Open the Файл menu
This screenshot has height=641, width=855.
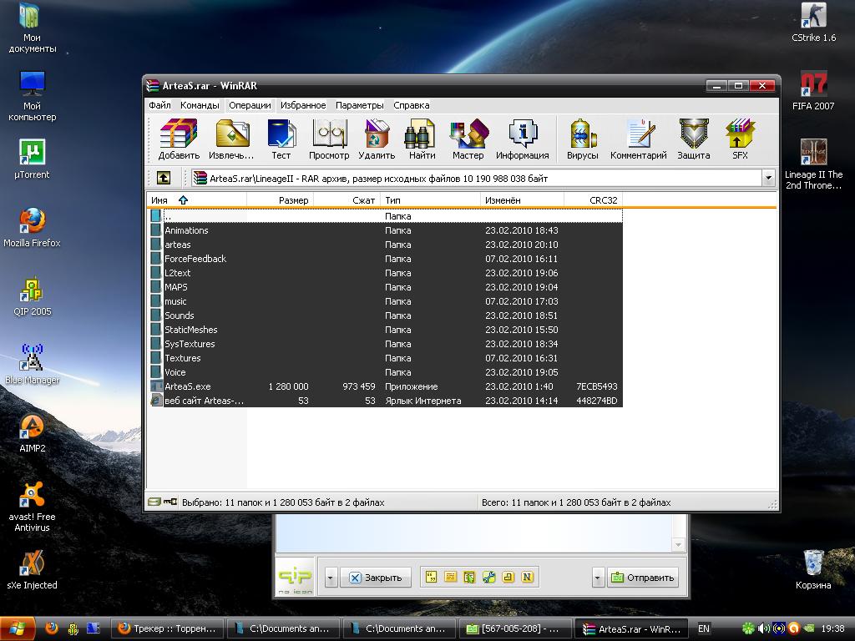[159, 105]
